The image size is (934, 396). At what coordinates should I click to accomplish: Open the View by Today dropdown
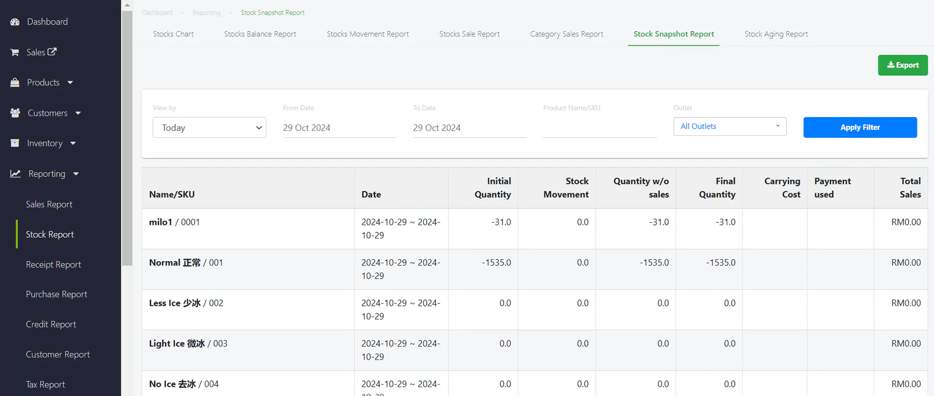tap(209, 128)
